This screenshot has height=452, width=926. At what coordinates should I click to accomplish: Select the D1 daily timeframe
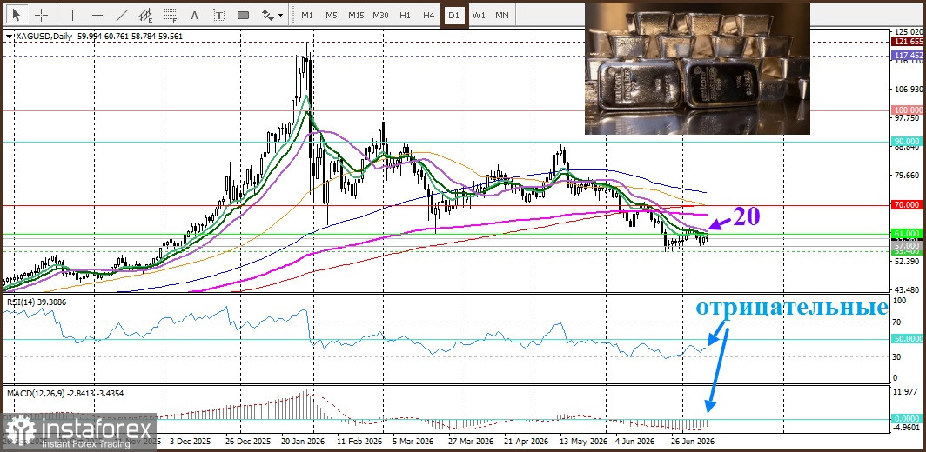pyautogui.click(x=453, y=15)
